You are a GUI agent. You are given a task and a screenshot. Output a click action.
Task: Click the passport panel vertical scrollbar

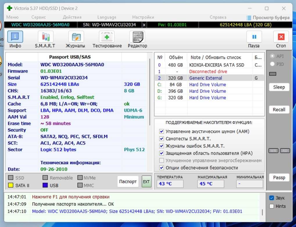(150, 92)
